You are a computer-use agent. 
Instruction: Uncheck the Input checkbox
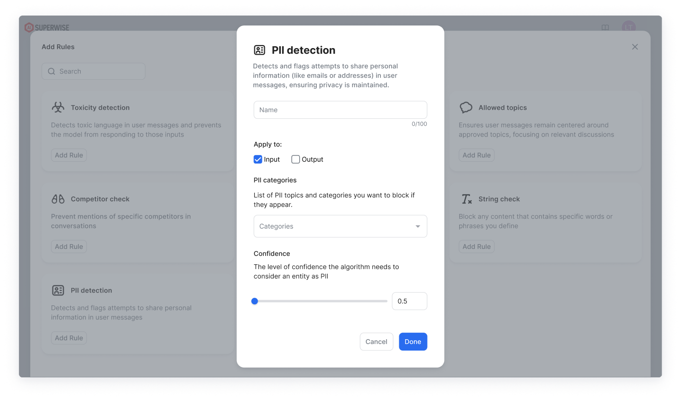click(258, 159)
